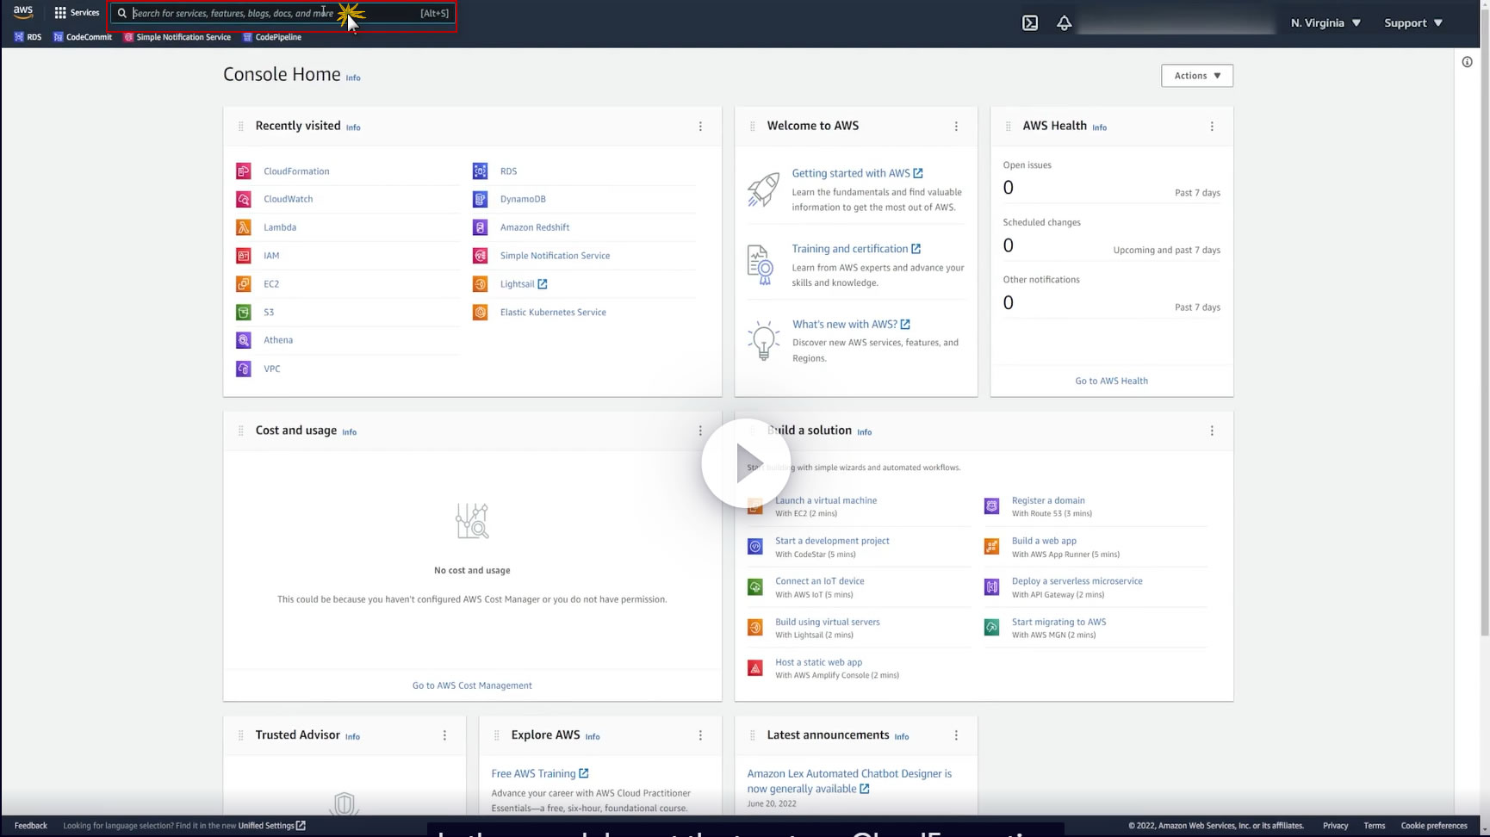Click the Elastic Kubernetes Service icon

(481, 312)
